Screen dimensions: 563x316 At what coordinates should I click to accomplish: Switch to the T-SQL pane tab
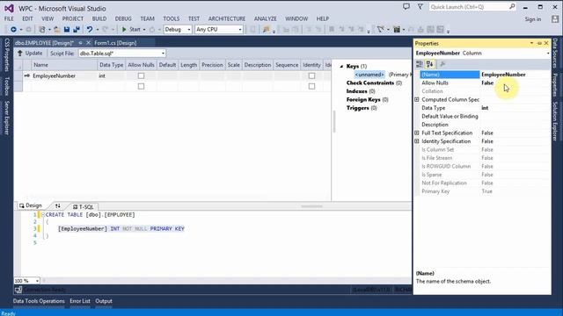click(x=84, y=207)
